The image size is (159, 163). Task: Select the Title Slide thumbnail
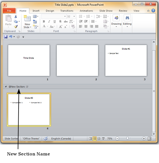point(29,60)
